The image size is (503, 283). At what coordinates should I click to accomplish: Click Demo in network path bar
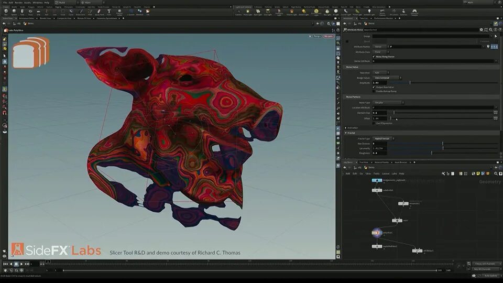pyautogui.click(x=371, y=167)
